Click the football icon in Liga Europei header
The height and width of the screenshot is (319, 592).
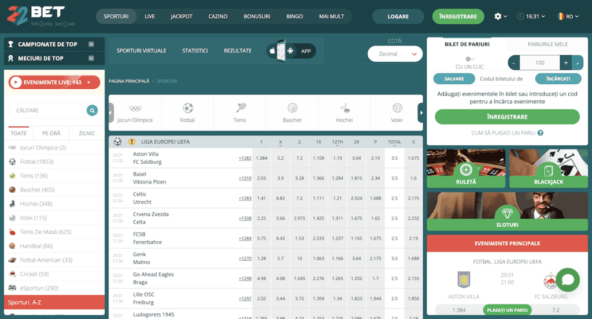[118, 141]
